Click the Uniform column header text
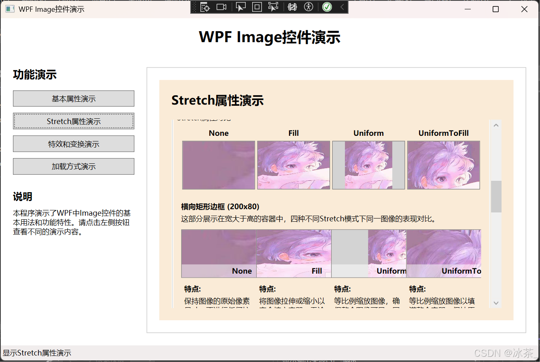The width and height of the screenshot is (540, 362). [x=368, y=133]
